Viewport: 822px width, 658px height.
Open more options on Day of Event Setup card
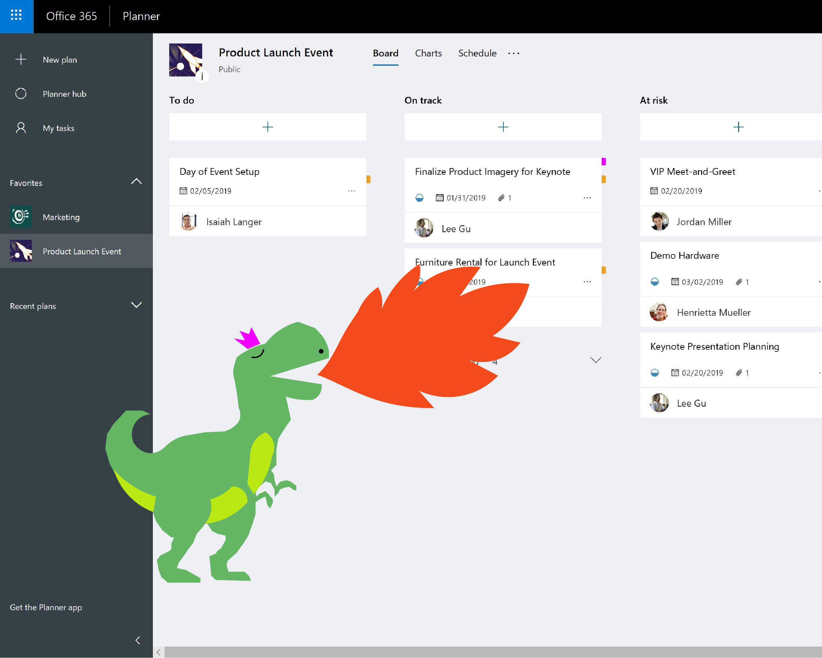tap(352, 191)
